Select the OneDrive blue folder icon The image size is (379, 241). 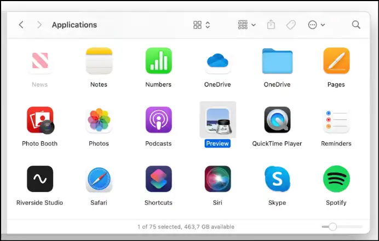point(277,61)
